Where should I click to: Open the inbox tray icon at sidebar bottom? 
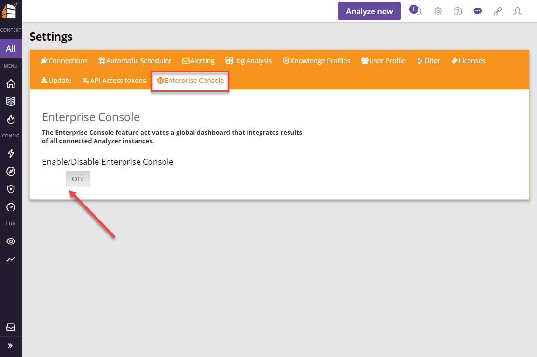click(11, 327)
